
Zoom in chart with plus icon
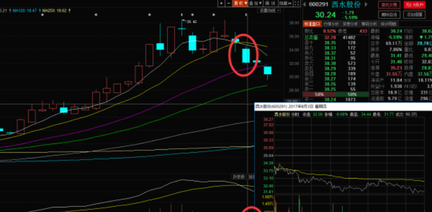pyautogui.click(x=222, y=3)
